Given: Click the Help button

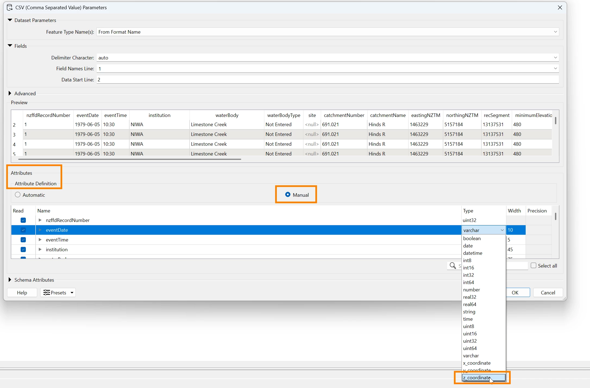Looking at the screenshot, I should (x=22, y=292).
